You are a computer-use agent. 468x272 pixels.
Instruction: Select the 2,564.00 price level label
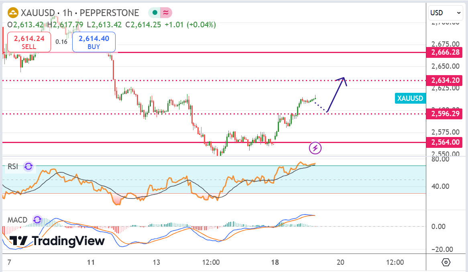[445, 142]
